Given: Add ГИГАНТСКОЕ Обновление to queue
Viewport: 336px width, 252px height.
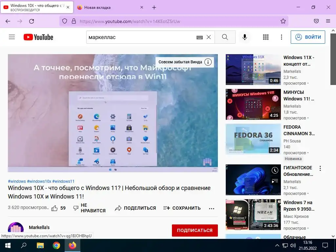Looking at the screenshot, I should [x=275, y=181].
